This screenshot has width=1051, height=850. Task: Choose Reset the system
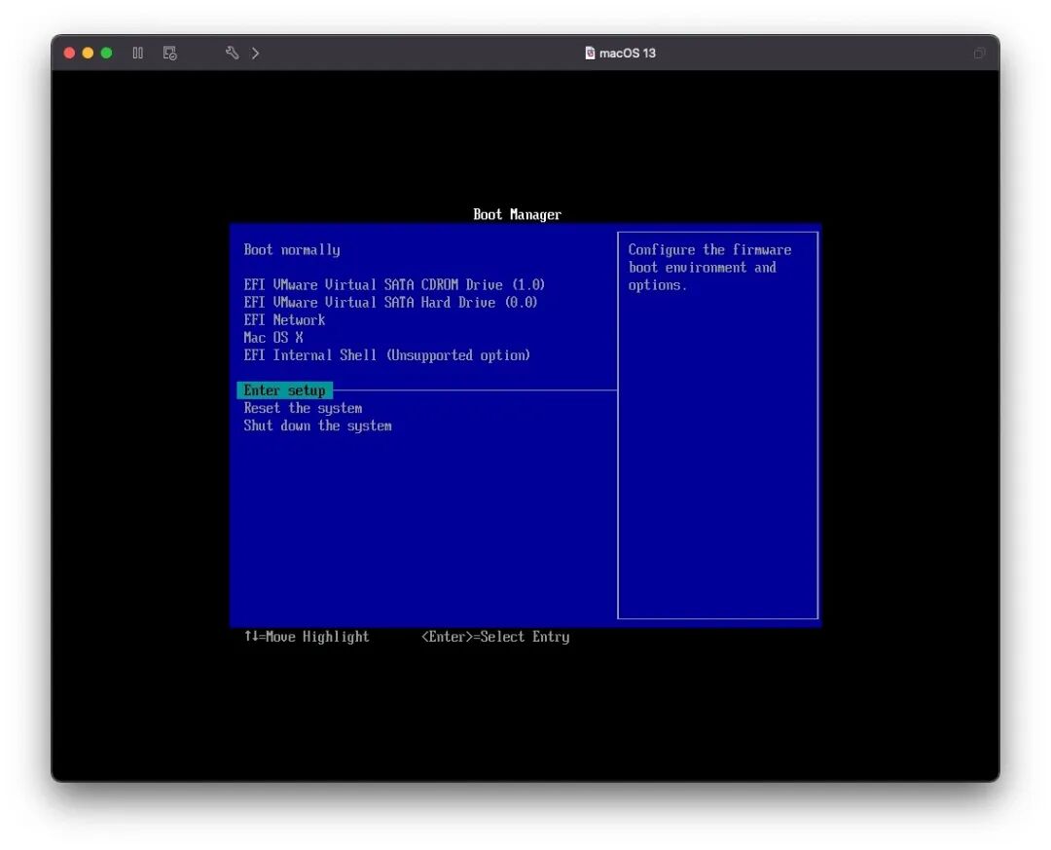(x=303, y=408)
